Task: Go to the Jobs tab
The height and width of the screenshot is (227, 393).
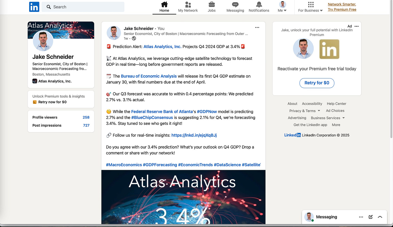Action: point(212,7)
